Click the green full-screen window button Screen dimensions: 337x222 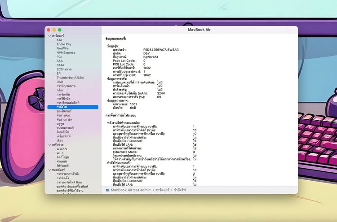click(x=59, y=30)
